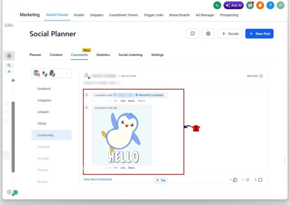Click the View More Comments link

[98, 179]
